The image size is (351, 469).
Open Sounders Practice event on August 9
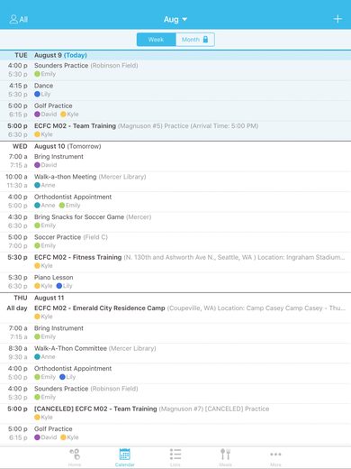[x=175, y=70]
